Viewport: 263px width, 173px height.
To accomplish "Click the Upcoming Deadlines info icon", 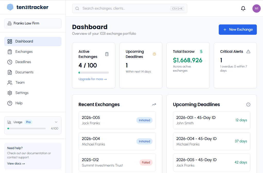I will coord(248,105).
